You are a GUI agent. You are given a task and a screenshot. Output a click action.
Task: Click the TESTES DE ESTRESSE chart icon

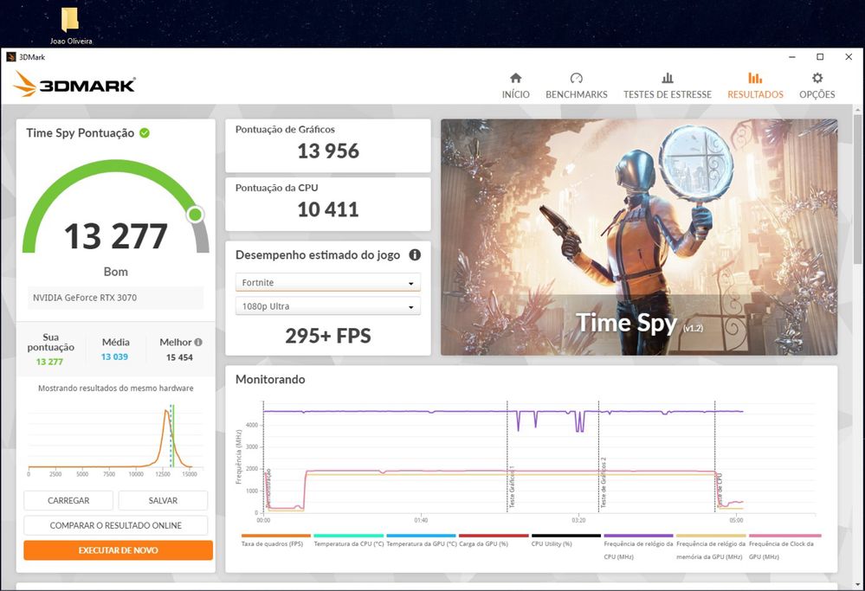[x=668, y=78]
